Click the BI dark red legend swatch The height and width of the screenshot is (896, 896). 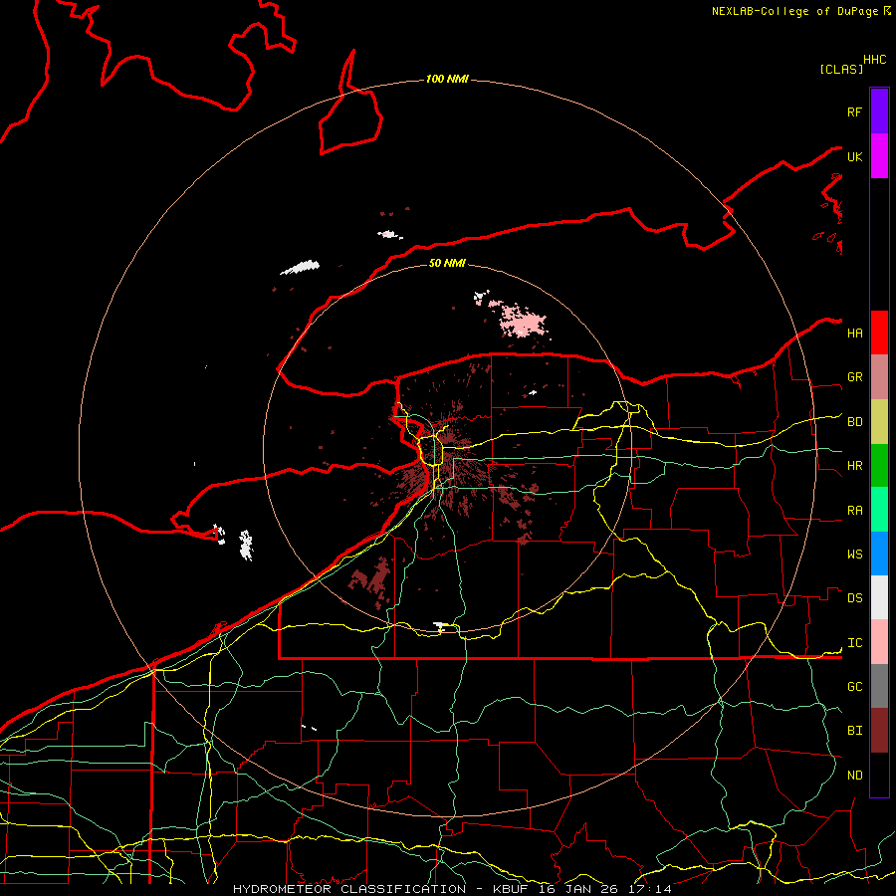879,731
